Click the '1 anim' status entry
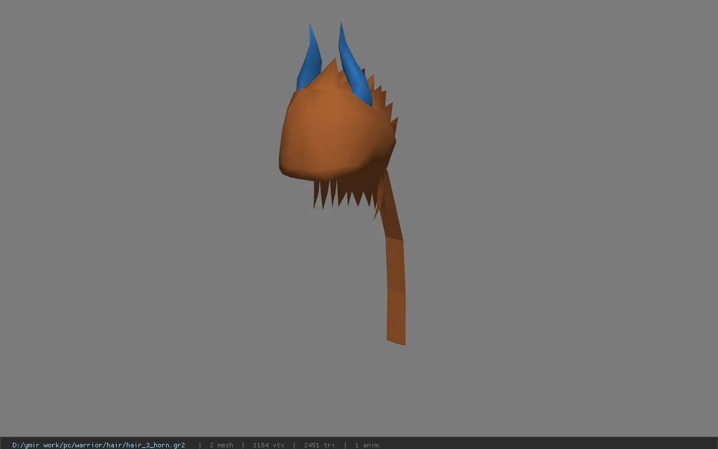 click(x=367, y=445)
